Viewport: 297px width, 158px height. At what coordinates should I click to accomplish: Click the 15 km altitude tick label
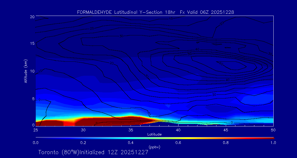pos(32,44)
